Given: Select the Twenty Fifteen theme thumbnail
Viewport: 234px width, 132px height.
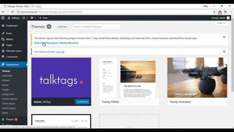Looking at the screenshot, I should tap(129, 78).
